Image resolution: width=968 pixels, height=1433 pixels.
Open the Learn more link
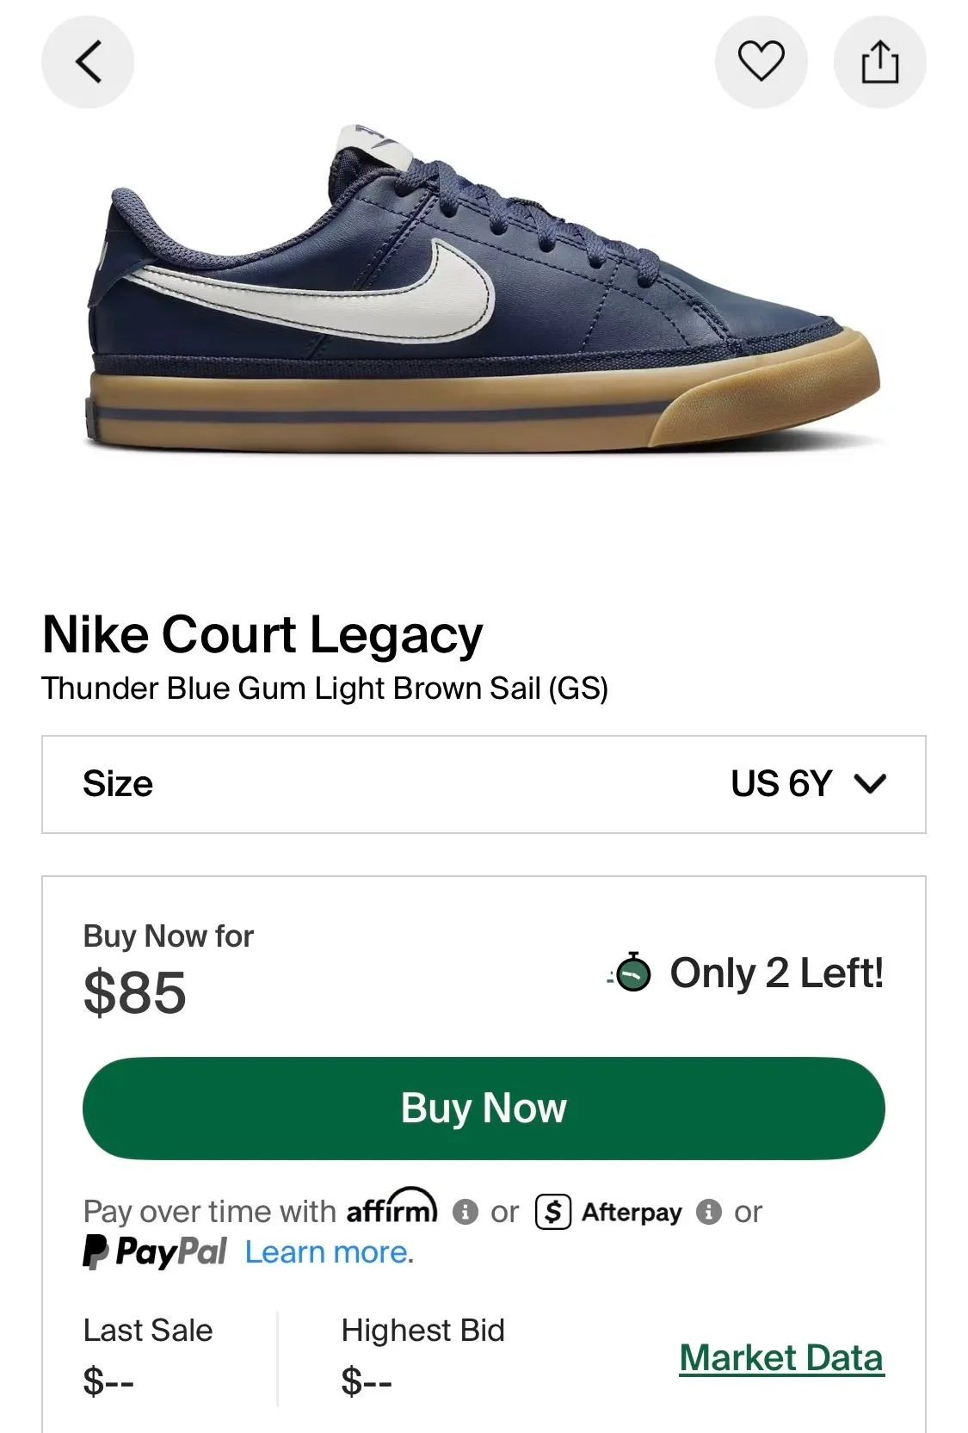[329, 1251]
